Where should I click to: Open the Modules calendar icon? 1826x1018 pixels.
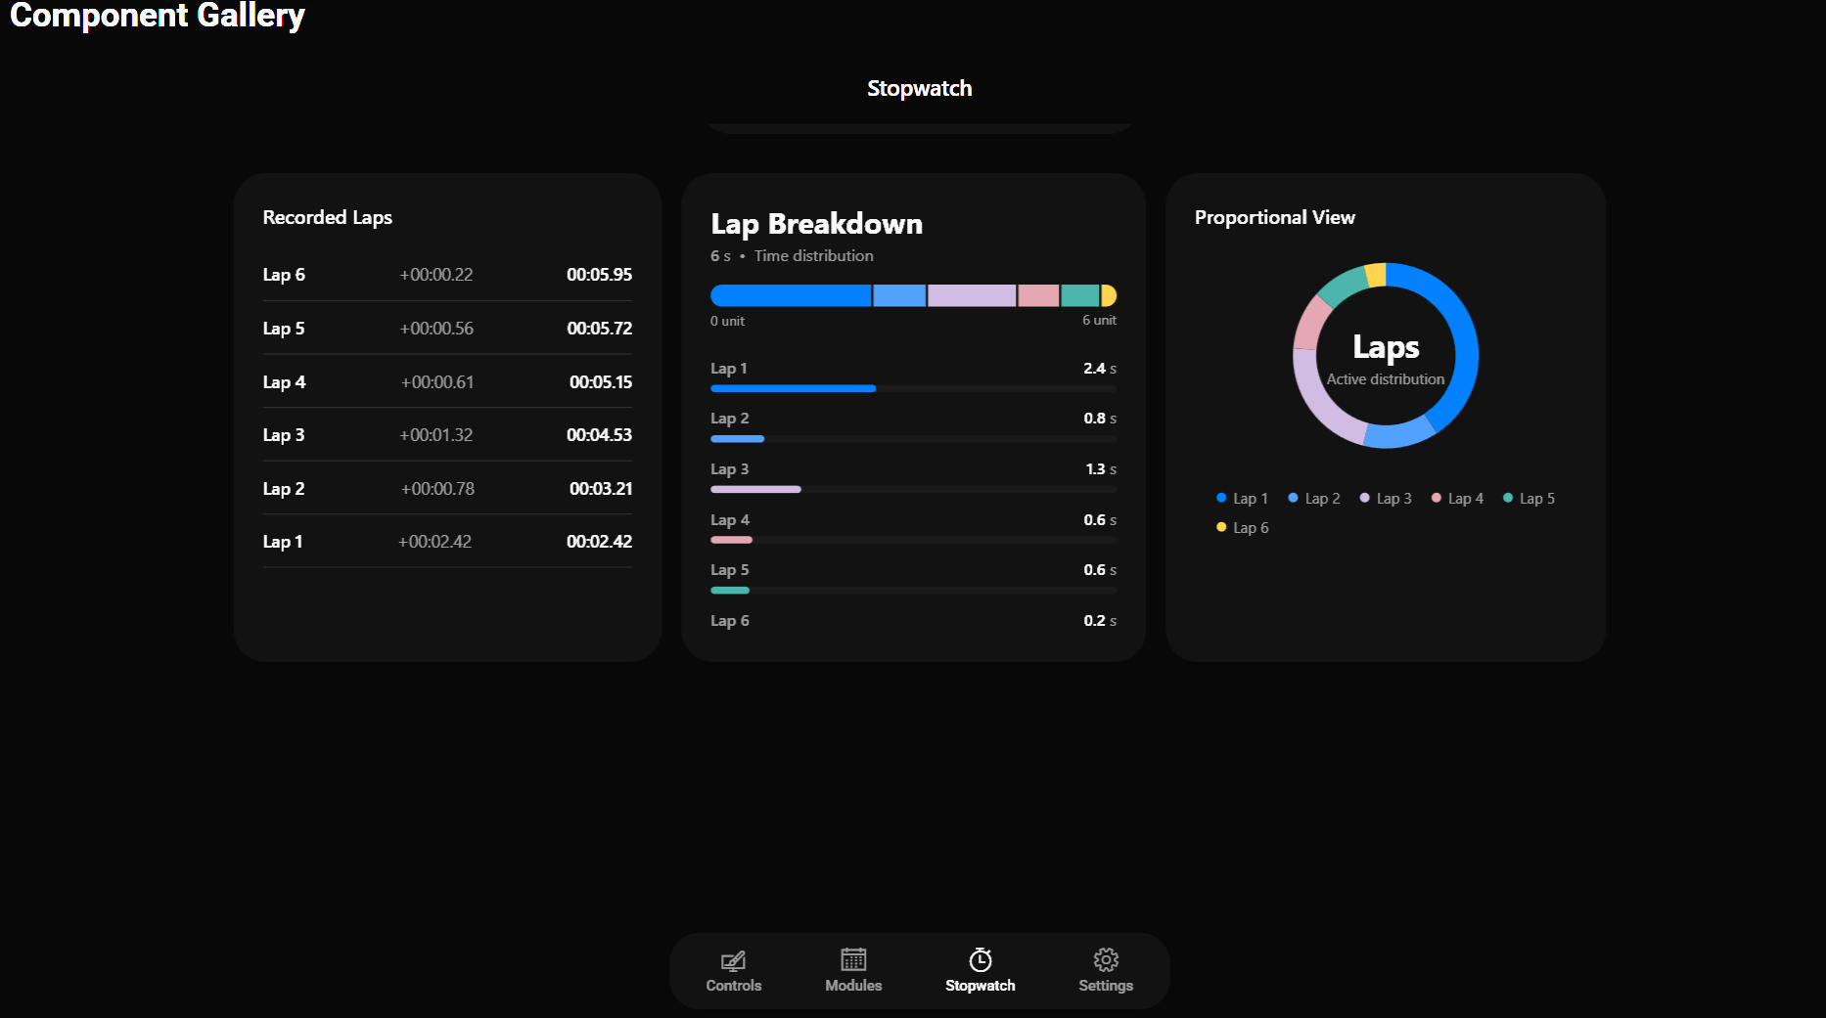point(853,959)
